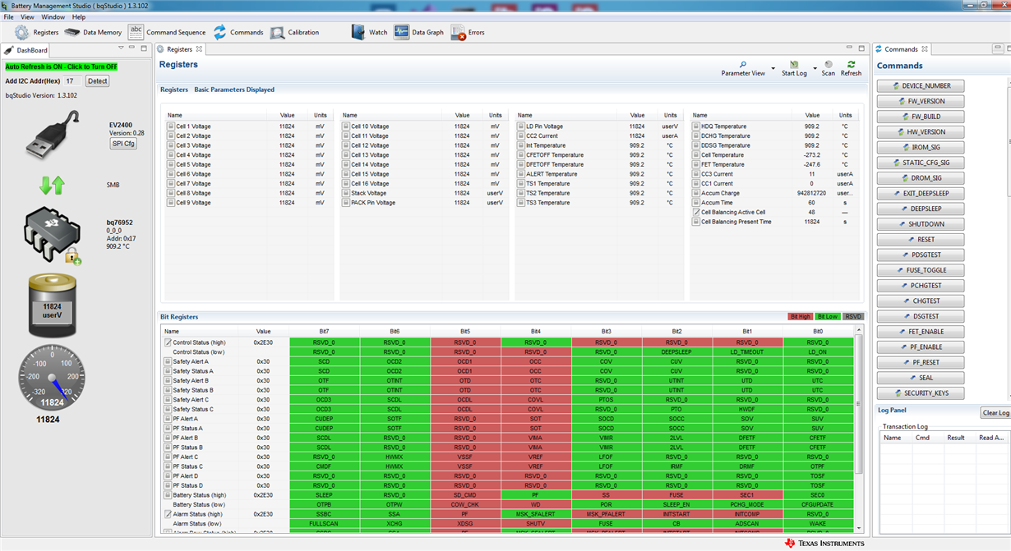Send the RESET command
The width and height of the screenshot is (1011, 551).
pos(921,240)
